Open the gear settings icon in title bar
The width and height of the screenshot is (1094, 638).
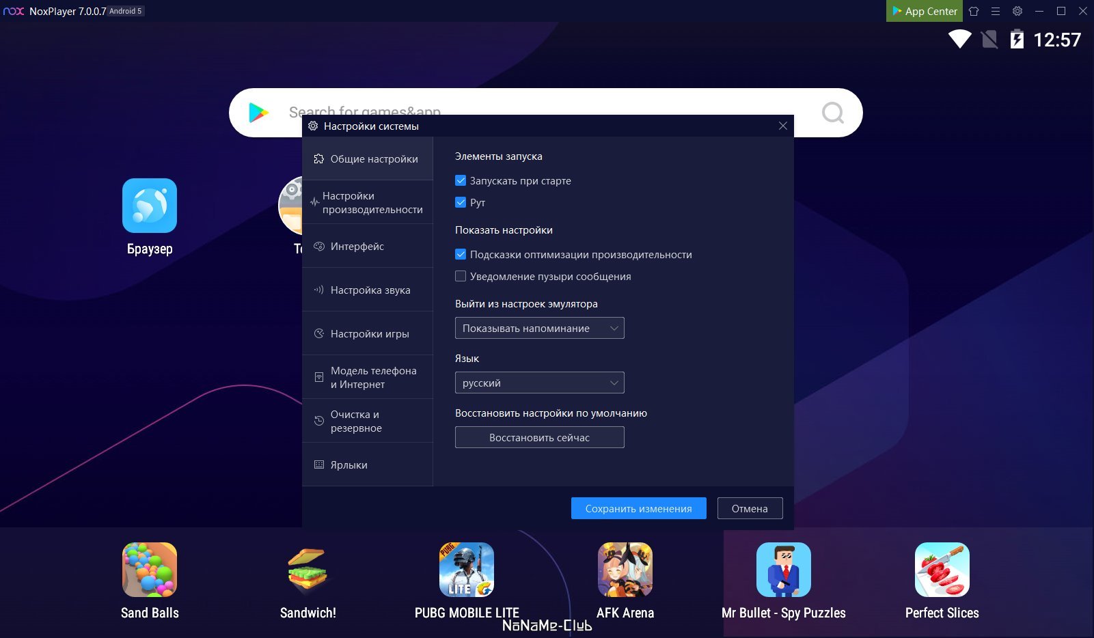point(1017,11)
